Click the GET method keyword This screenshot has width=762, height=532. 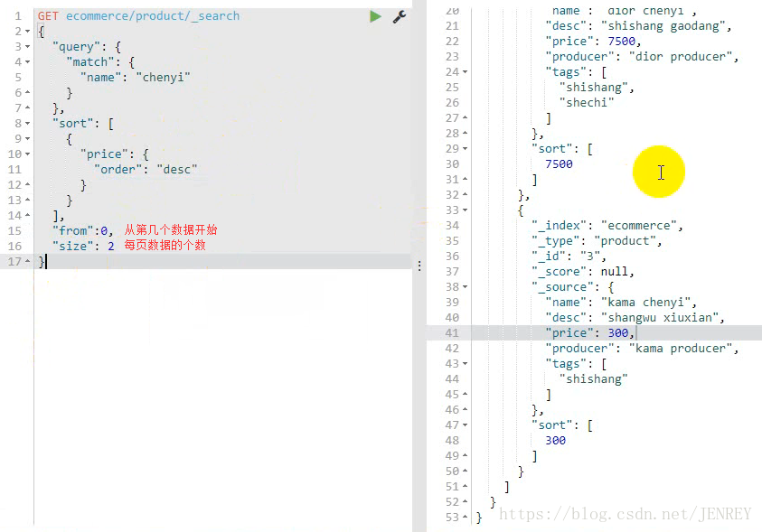(x=48, y=16)
